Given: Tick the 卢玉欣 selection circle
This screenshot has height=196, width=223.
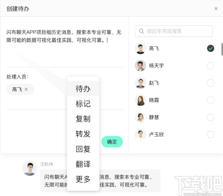Looking at the screenshot, I should point(210,135).
